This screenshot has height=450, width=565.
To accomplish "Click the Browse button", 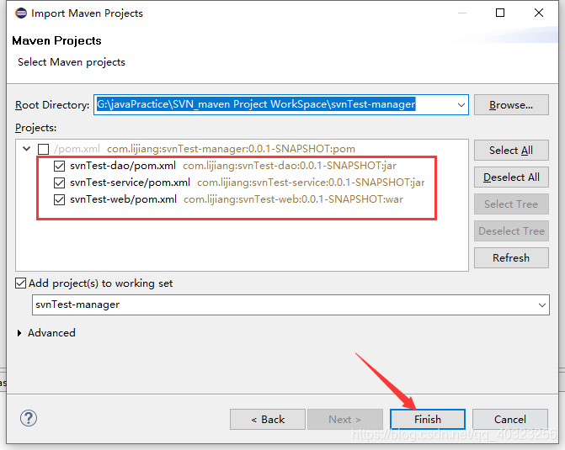I will 511,105.
